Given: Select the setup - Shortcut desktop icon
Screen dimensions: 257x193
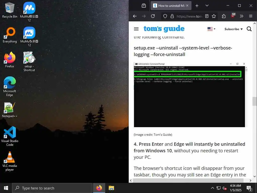Looking at the screenshot, I should tap(29, 62).
